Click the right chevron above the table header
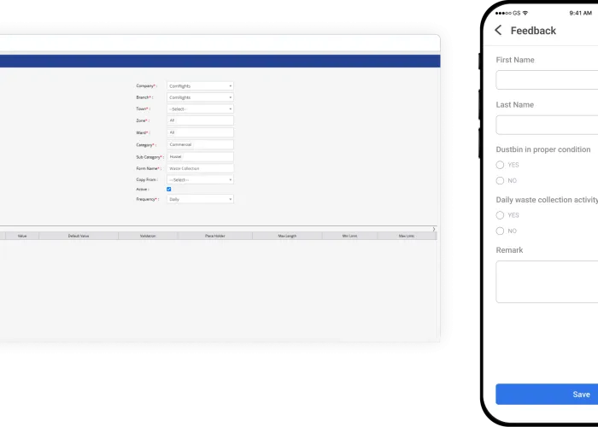 434,229
